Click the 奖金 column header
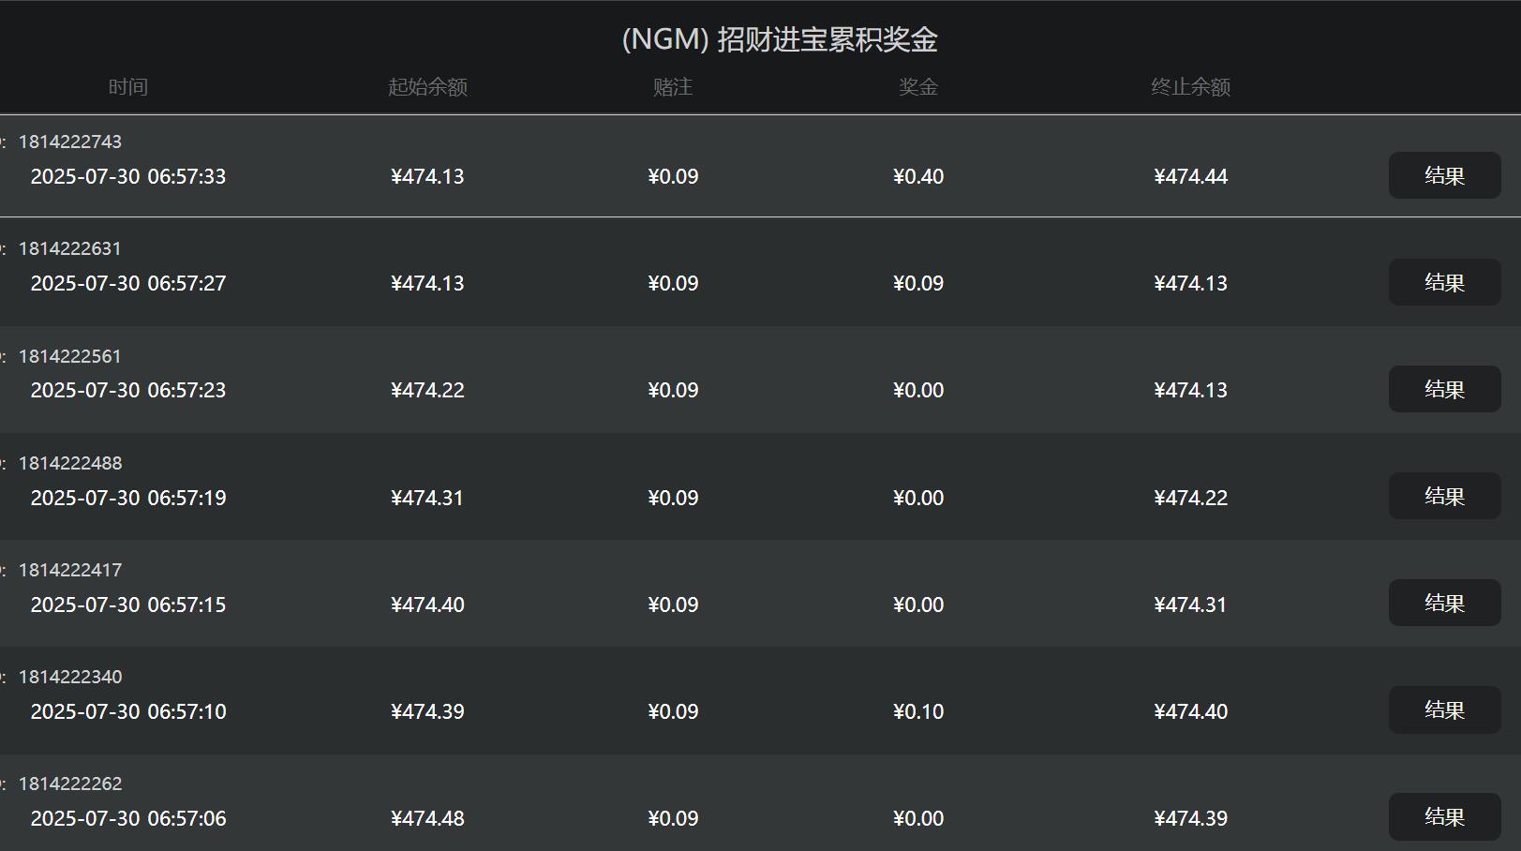 (918, 87)
